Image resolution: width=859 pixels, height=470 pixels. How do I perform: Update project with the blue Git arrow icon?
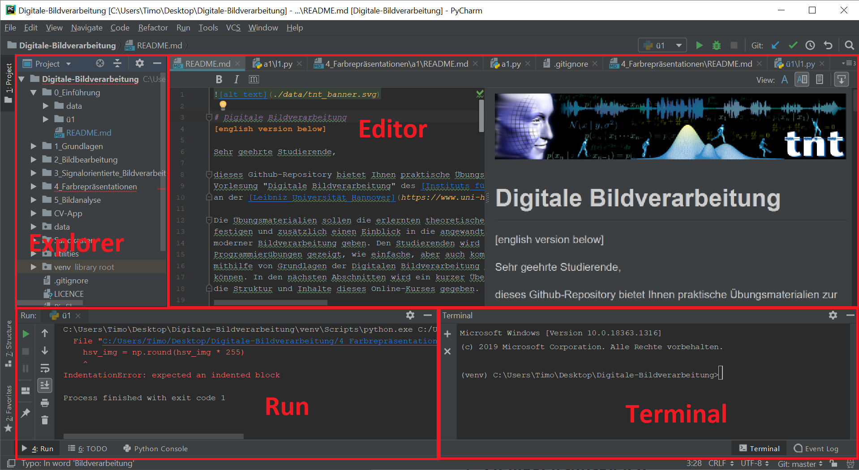pyautogui.click(x=775, y=45)
